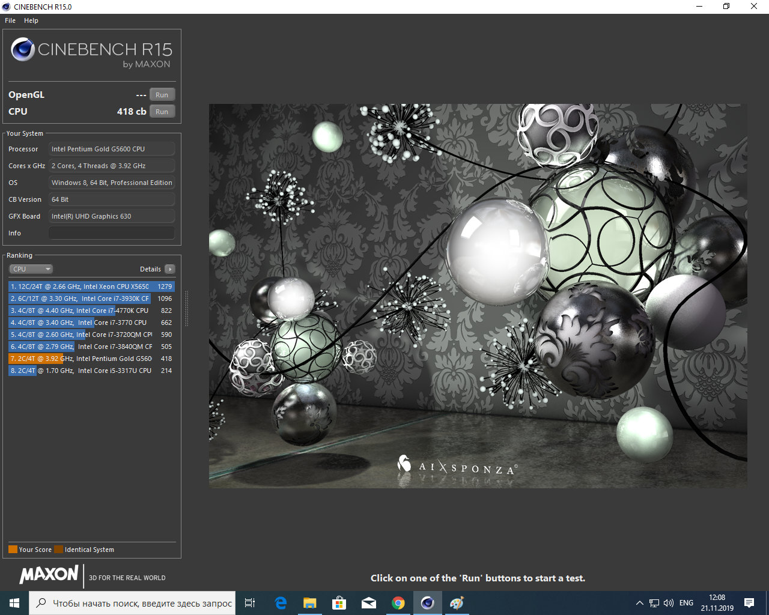Click the CPU score 418 cb value
The width and height of the screenshot is (769, 615).
[x=132, y=112]
